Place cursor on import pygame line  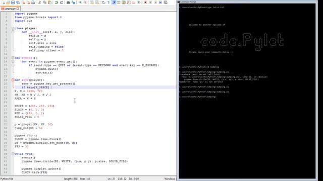coord(26,14)
